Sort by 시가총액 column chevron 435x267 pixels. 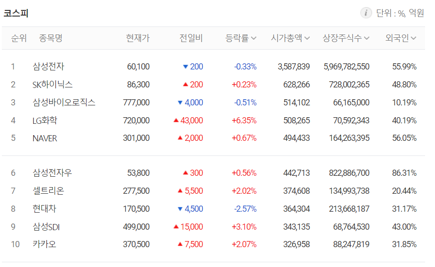(x=307, y=38)
